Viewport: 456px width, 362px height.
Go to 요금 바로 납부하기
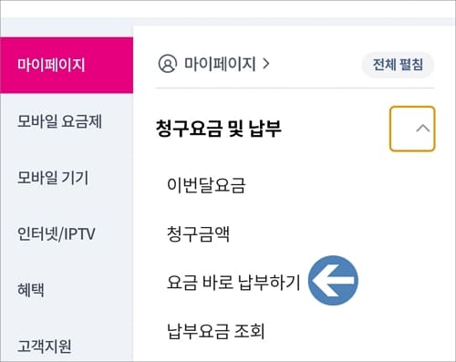[233, 282]
